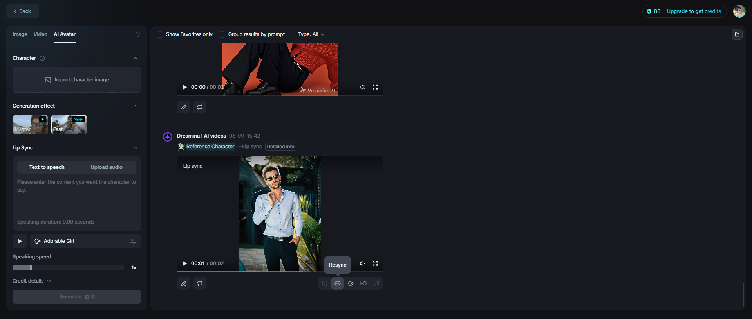Image resolution: width=752 pixels, height=319 pixels.
Task: Play the top video
Action: pos(185,87)
